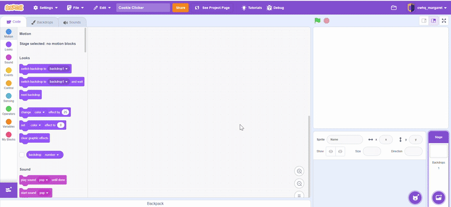Select the Operators block category
Image resolution: width=451 pixels, height=207 pixels.
pos(8,110)
